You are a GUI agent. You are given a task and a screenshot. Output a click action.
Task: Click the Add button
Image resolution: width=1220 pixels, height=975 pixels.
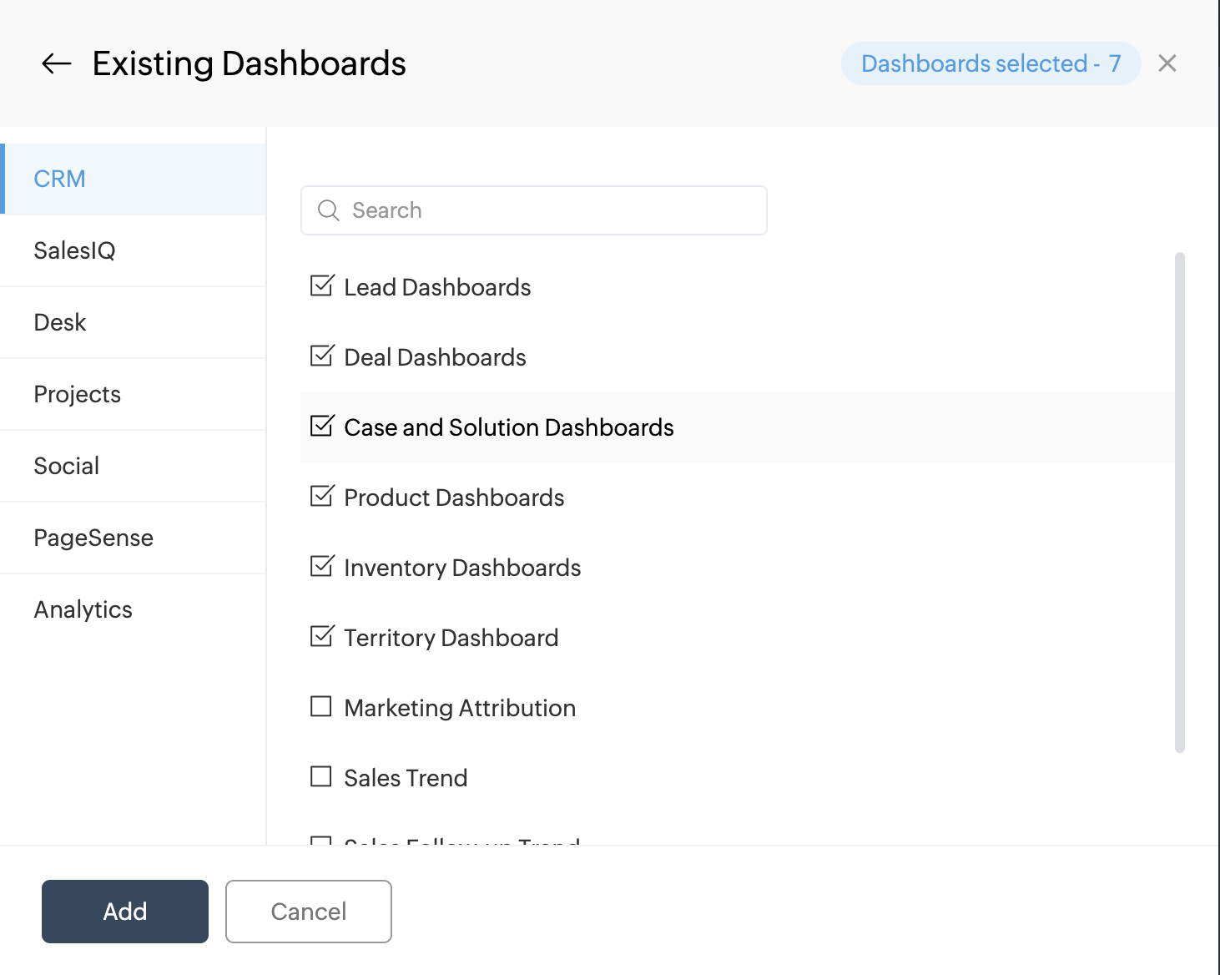point(125,912)
